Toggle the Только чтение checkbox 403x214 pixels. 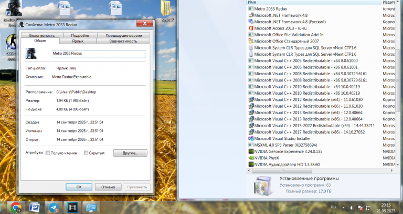click(48, 153)
